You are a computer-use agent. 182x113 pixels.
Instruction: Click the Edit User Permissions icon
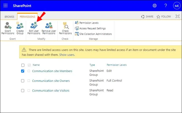(x=34, y=25)
